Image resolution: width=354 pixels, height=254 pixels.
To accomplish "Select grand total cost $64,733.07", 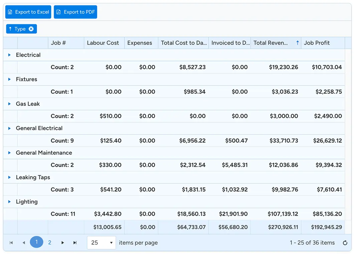I will click(x=191, y=227).
